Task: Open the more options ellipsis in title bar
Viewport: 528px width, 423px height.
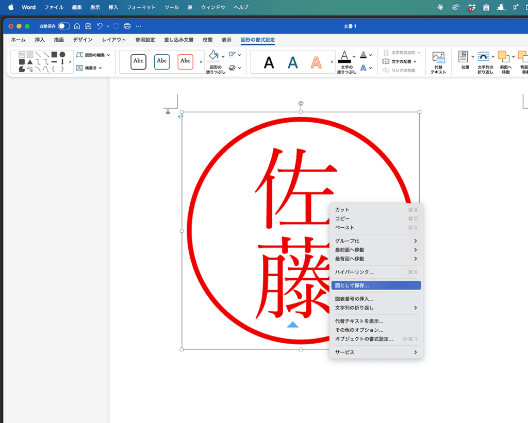Action: [138, 26]
